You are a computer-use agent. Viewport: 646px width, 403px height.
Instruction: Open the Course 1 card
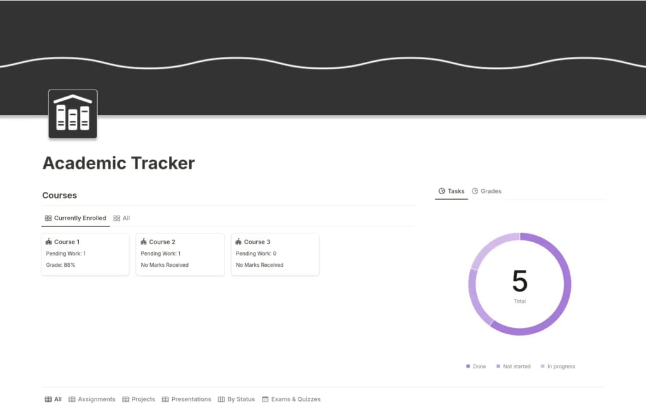tap(85, 254)
